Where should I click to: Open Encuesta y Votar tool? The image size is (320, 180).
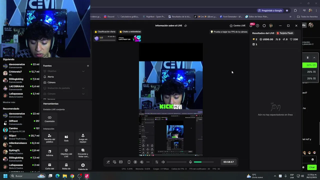[x=83, y=153]
